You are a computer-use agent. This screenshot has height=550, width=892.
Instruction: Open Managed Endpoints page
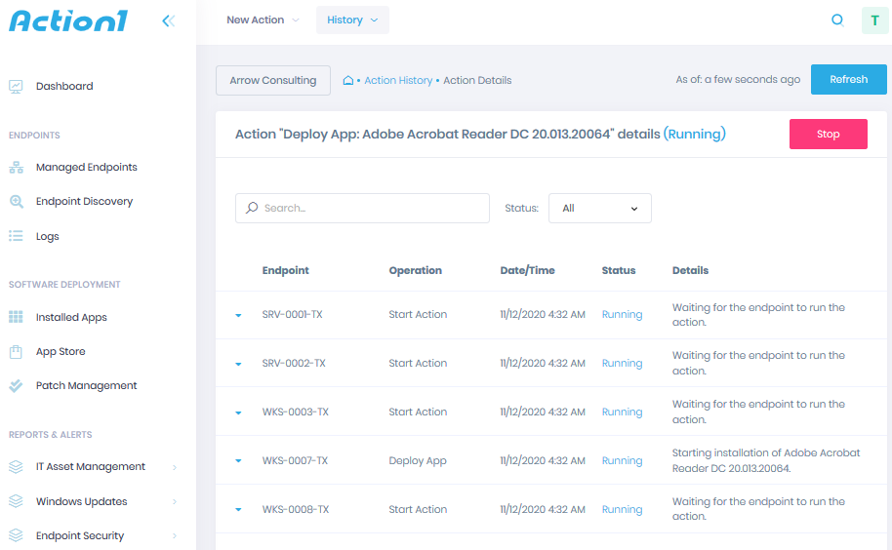click(x=87, y=167)
